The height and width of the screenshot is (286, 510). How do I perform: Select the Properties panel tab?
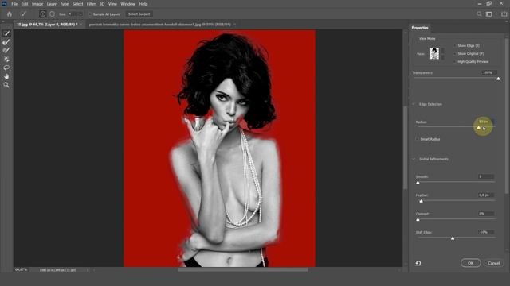pyautogui.click(x=420, y=28)
